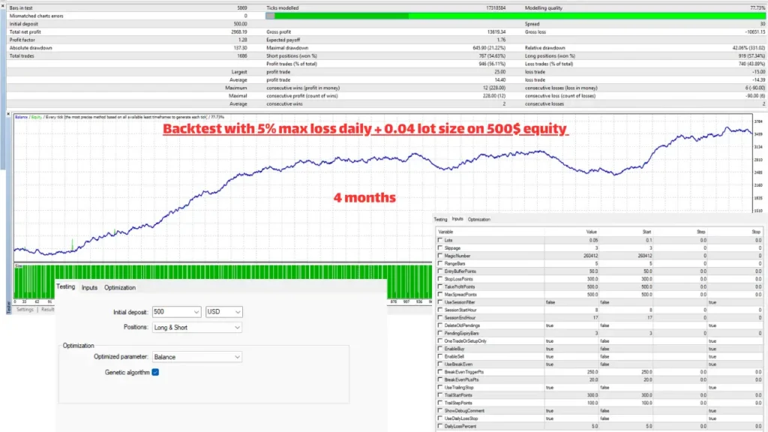Open Optimization tab above the Variable table
The image size is (768, 432).
[478, 219]
